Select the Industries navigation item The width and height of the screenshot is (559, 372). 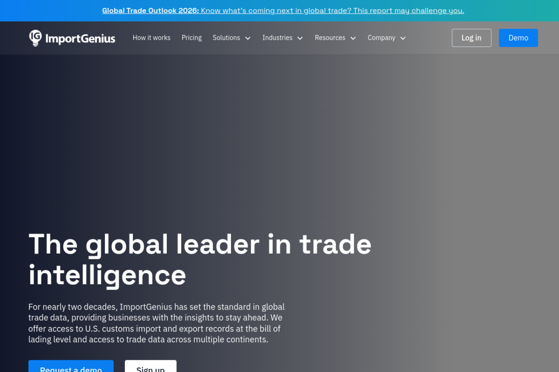[x=277, y=38]
